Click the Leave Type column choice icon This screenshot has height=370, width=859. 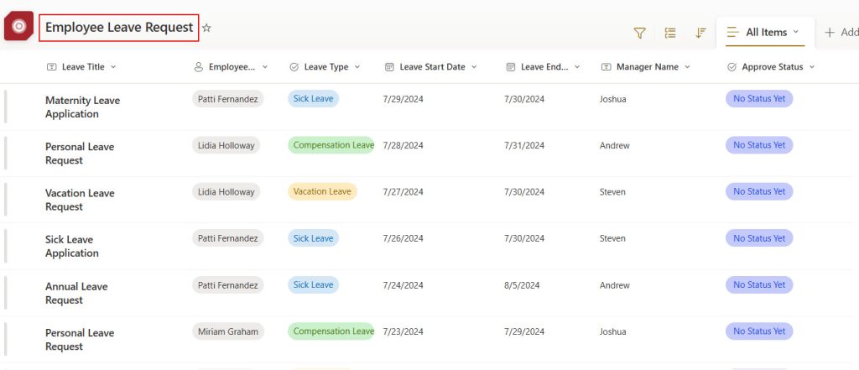294,67
